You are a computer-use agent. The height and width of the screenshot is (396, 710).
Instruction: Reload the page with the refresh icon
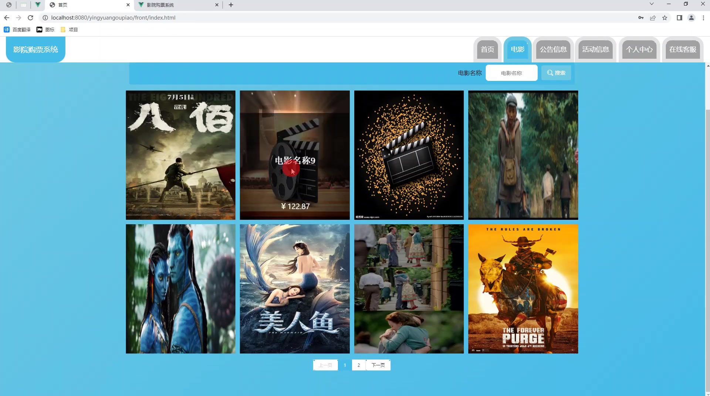(31, 18)
